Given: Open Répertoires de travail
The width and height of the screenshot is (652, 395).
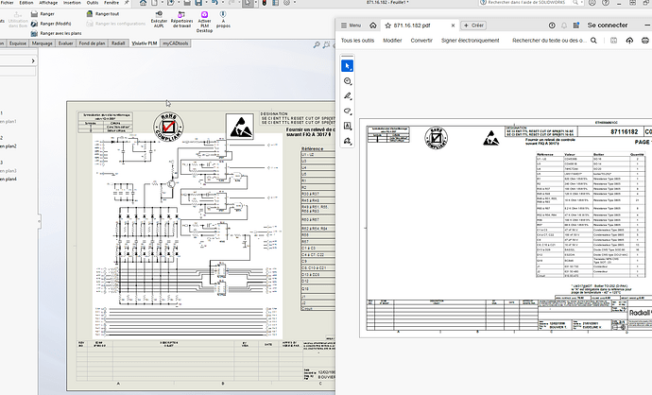Looking at the screenshot, I should (181, 20).
